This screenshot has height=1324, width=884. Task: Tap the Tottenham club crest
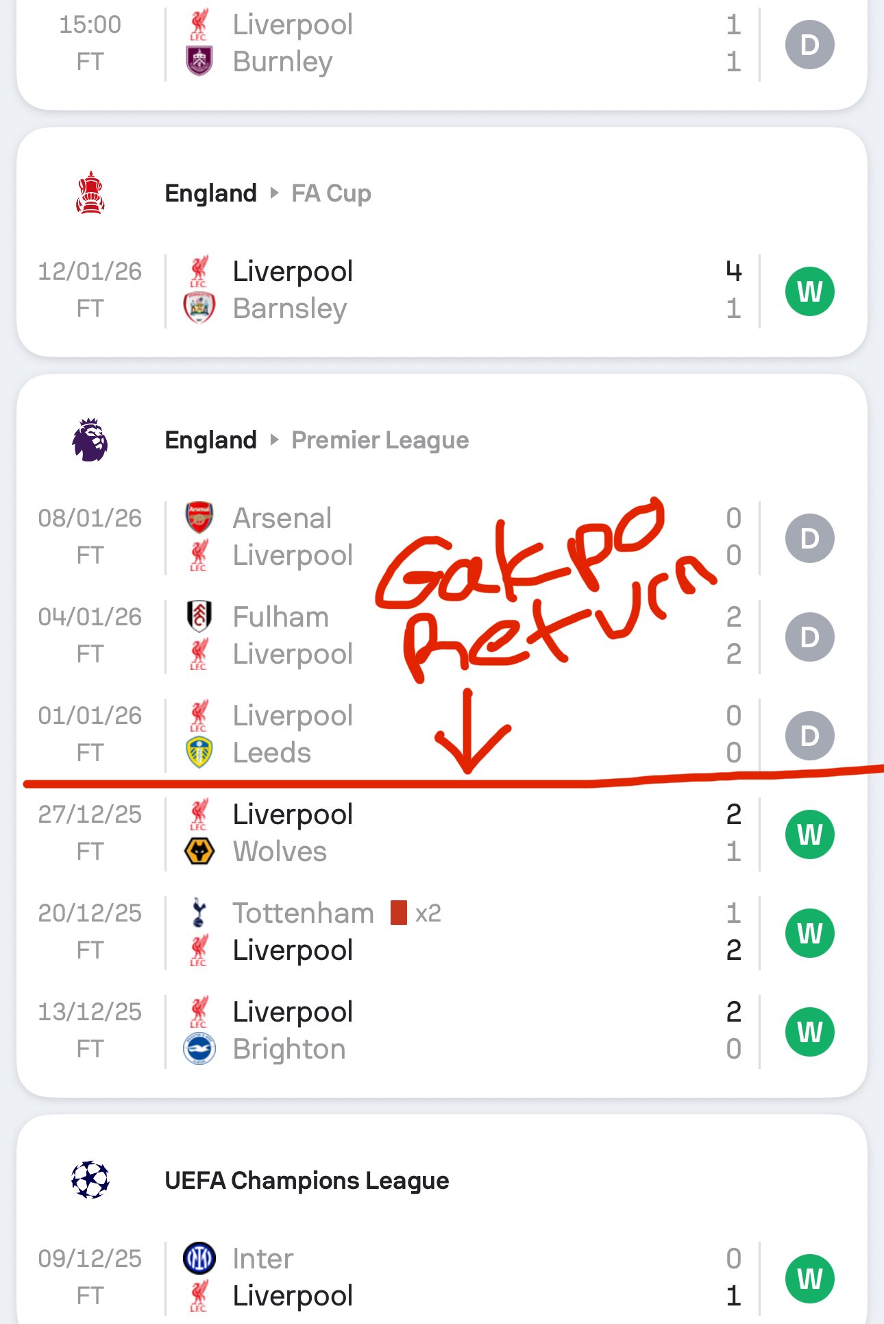199,913
